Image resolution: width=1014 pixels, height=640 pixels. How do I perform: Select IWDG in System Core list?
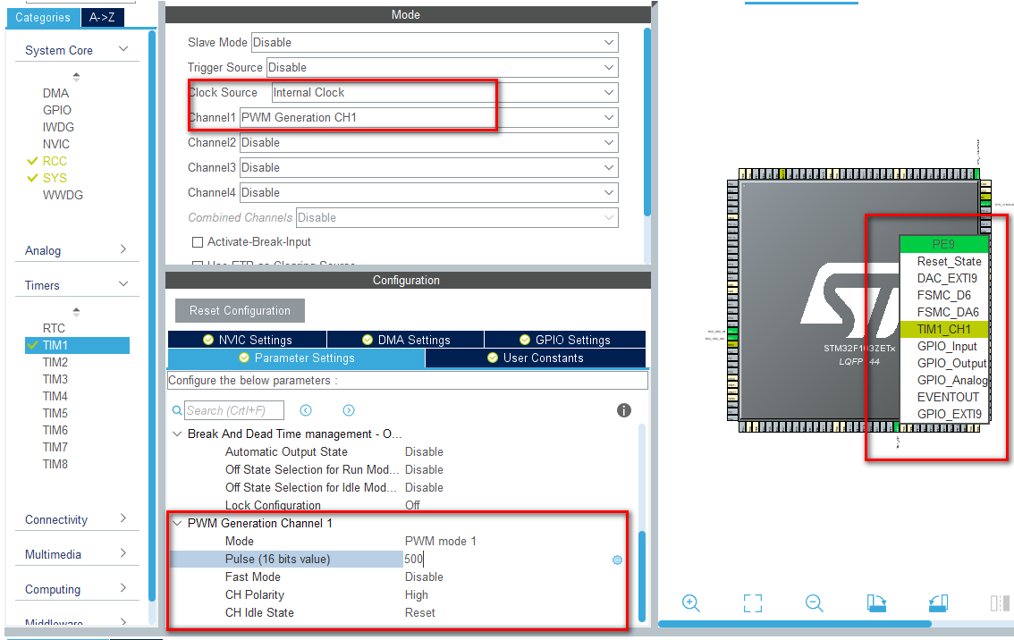58,127
